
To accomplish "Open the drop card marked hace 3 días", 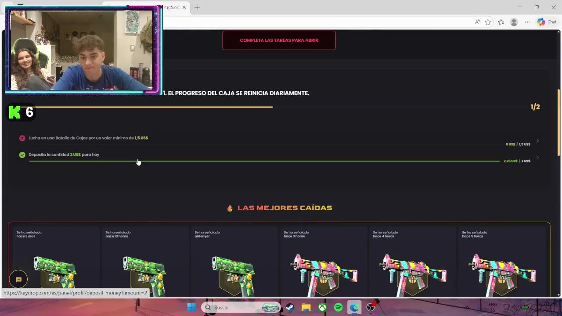I will point(56,262).
